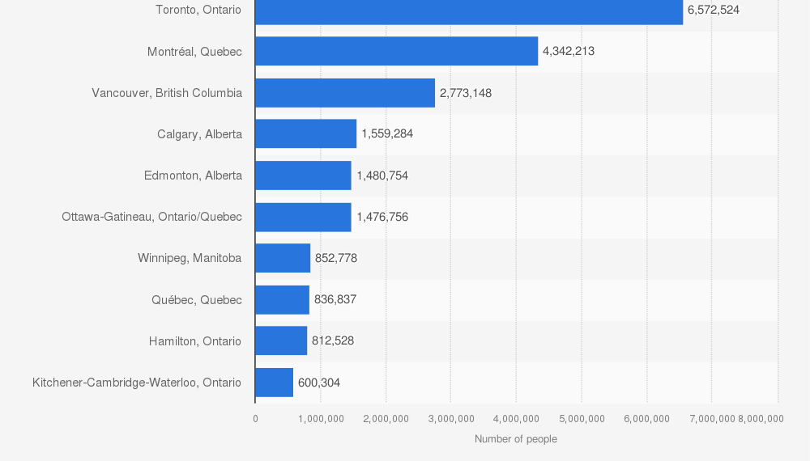
Task: Click the Winnipeg, Manitoba bar
Action: click(283, 258)
